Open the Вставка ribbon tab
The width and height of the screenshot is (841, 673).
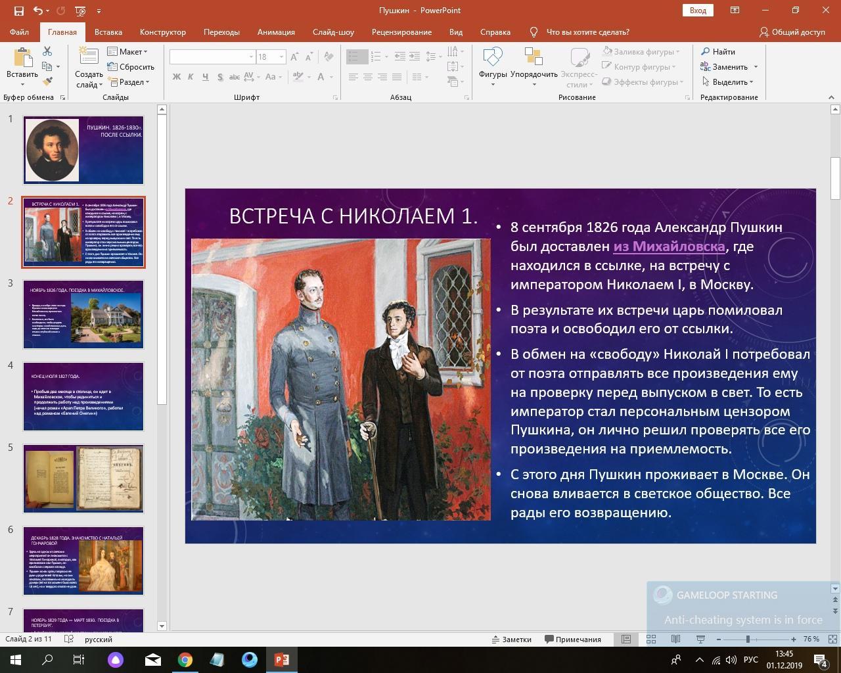point(108,32)
